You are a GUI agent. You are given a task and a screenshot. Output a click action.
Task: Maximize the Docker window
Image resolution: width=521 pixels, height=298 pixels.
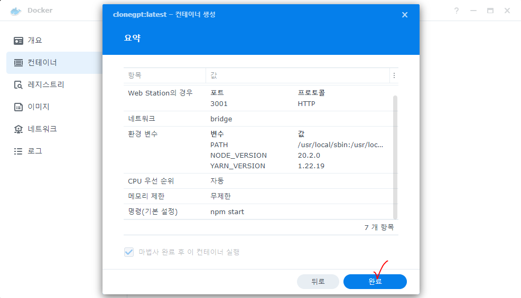[490, 11]
